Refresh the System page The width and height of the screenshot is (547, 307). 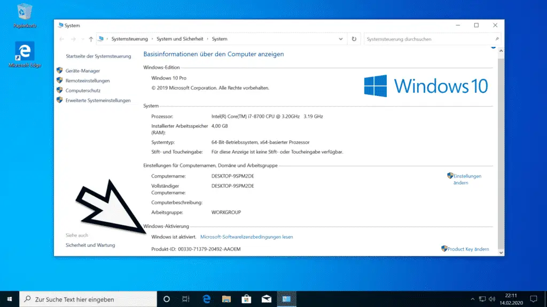pyautogui.click(x=354, y=39)
